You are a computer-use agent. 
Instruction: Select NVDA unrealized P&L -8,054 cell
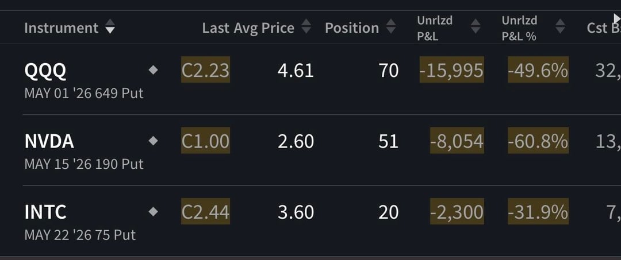[457, 141]
